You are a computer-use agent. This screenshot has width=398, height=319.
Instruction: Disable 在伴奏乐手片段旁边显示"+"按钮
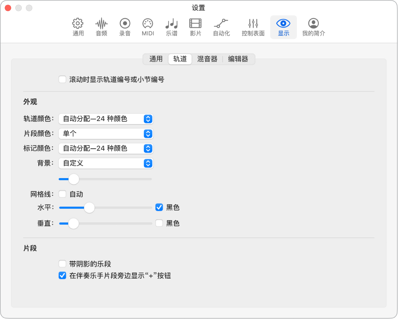62,276
